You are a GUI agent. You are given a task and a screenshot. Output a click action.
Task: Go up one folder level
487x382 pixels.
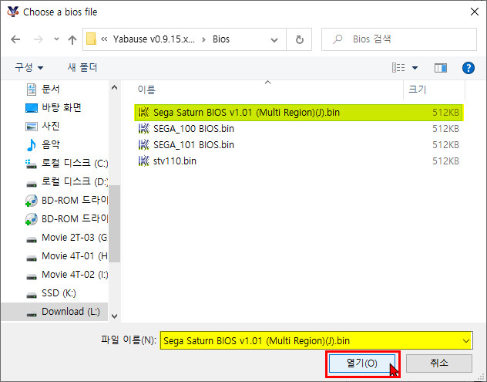(x=72, y=39)
